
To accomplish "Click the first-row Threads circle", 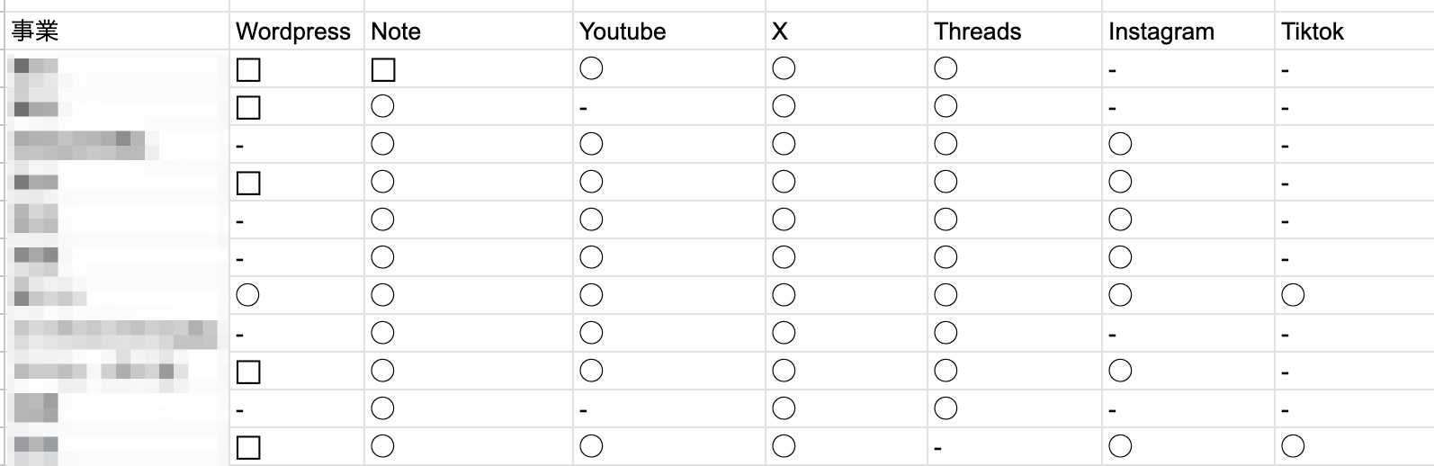I will tap(946, 68).
